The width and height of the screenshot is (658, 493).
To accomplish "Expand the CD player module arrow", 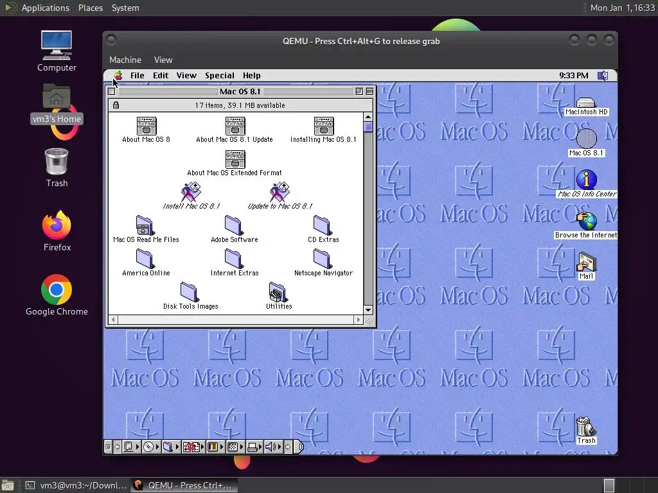I will pyautogui.click(x=157, y=447).
